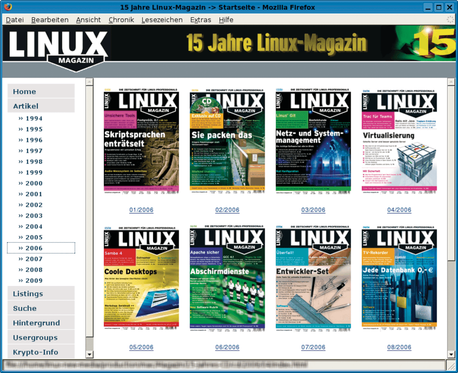Screen dimensions: 458x373
Task: Select year 2005 in the article list
Action: 31,237
